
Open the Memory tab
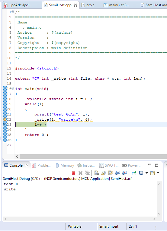(65, 165)
